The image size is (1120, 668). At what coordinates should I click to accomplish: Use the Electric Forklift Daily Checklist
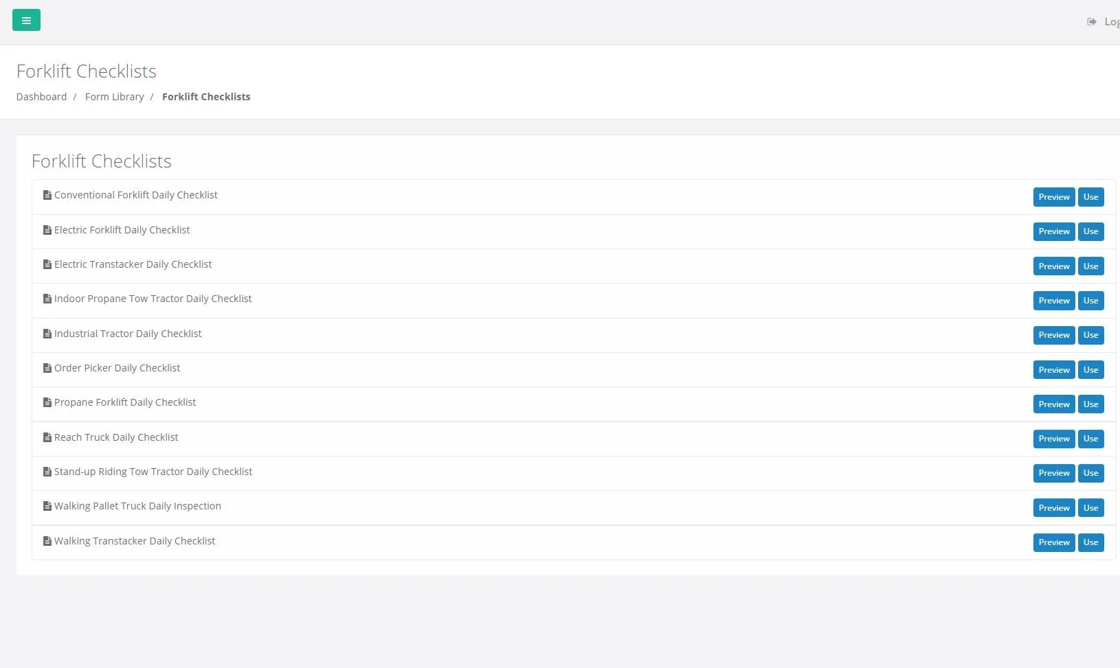[1090, 231]
